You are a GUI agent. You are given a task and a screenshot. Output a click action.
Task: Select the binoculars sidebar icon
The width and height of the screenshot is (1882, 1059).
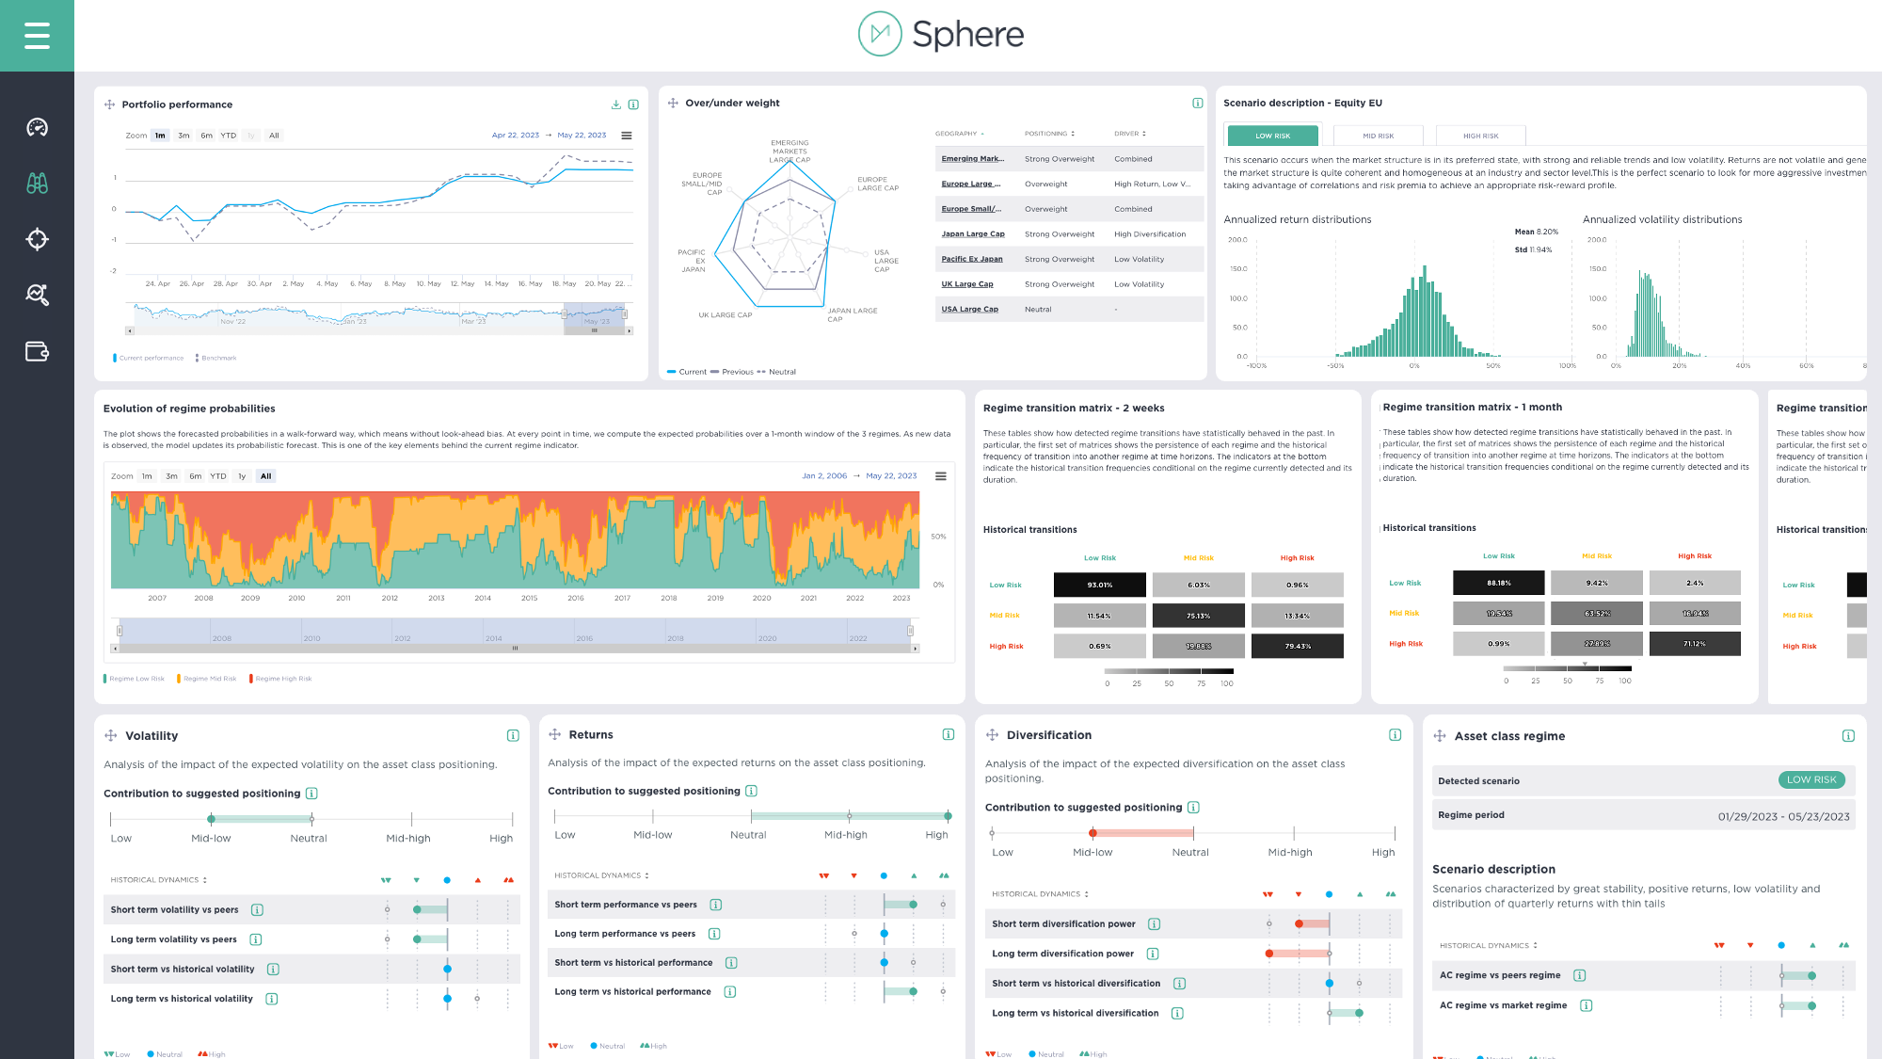click(37, 184)
